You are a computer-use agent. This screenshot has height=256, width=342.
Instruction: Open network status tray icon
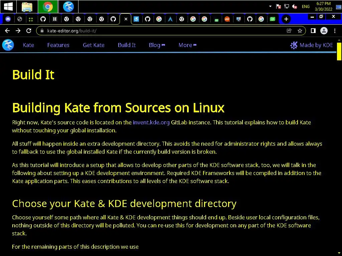[286, 7]
